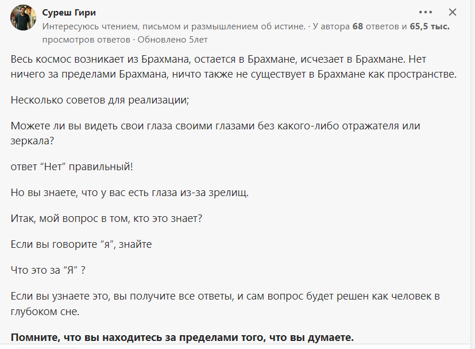Click the line 'ответ “Нет” правильный!'

pos(71,166)
